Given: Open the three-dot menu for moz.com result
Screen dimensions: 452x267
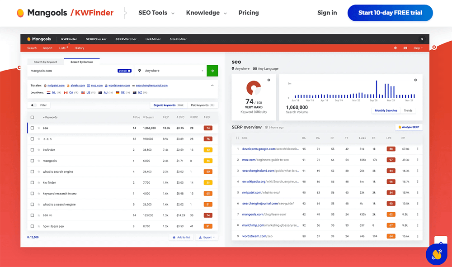Looking at the screenshot, I should click(418, 160).
